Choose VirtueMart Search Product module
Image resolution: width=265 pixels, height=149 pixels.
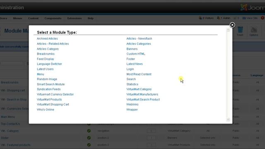click(x=143, y=99)
